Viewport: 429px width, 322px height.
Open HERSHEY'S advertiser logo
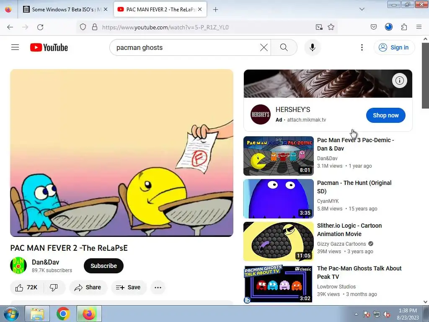tap(261, 114)
